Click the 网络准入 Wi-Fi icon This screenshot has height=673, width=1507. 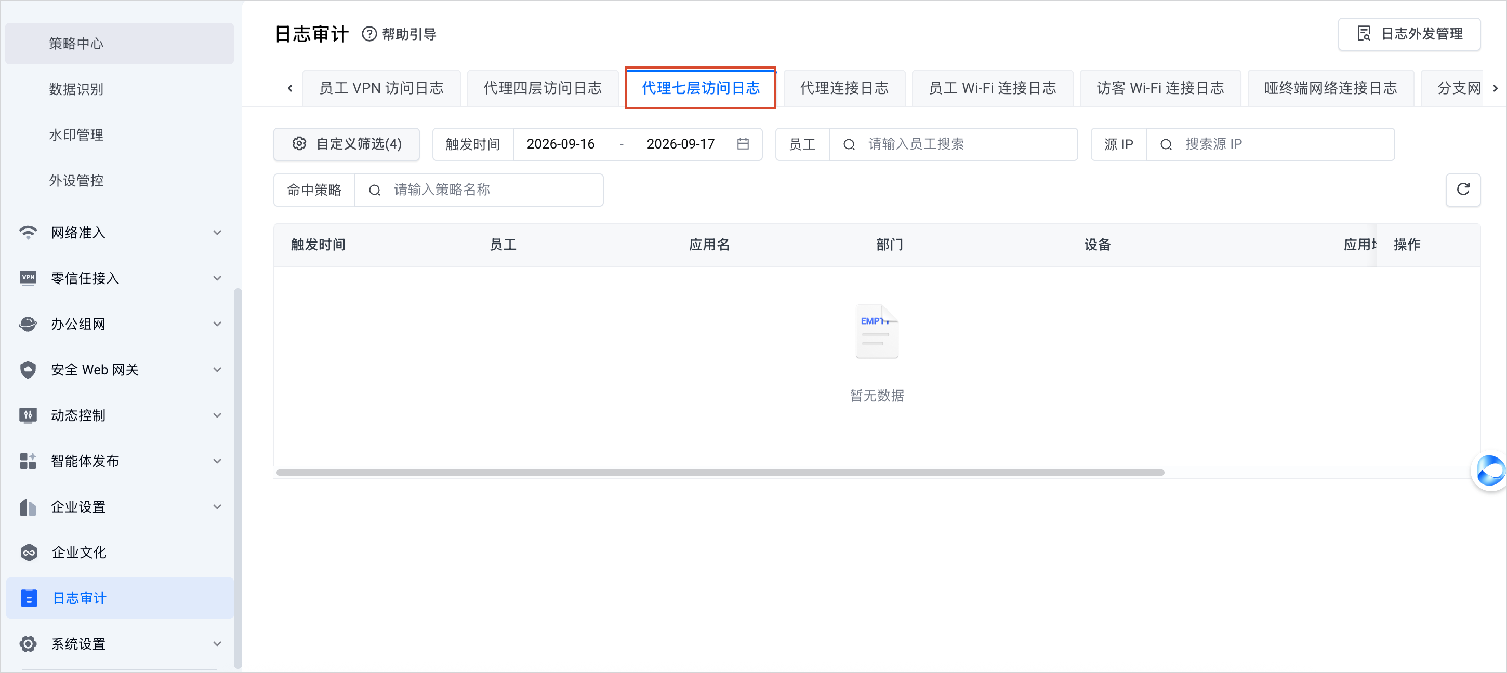pos(28,232)
